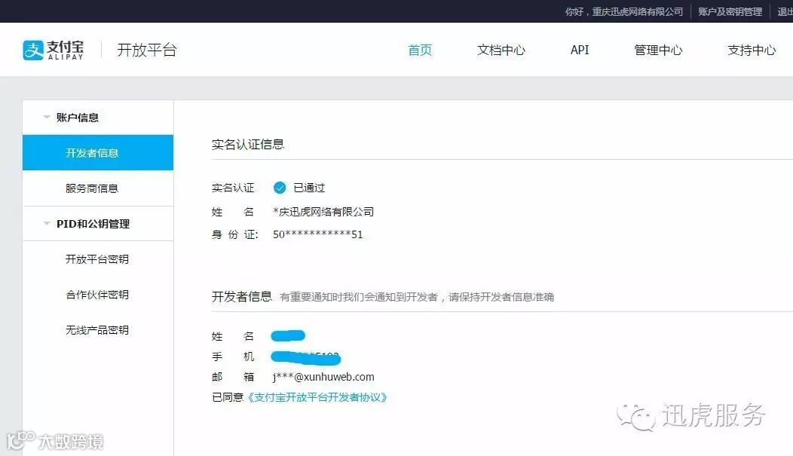This screenshot has width=793, height=456.
Task: Click the Alipay logo icon
Action: 33,50
